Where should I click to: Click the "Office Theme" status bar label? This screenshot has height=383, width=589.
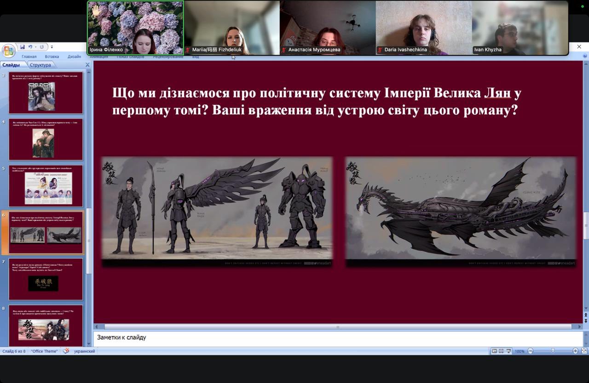tap(45, 351)
